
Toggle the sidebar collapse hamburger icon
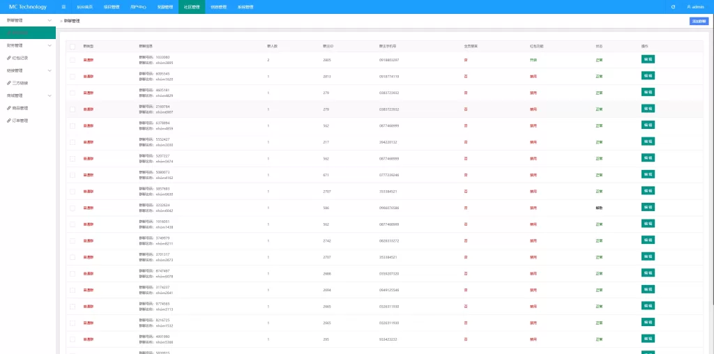(63, 7)
